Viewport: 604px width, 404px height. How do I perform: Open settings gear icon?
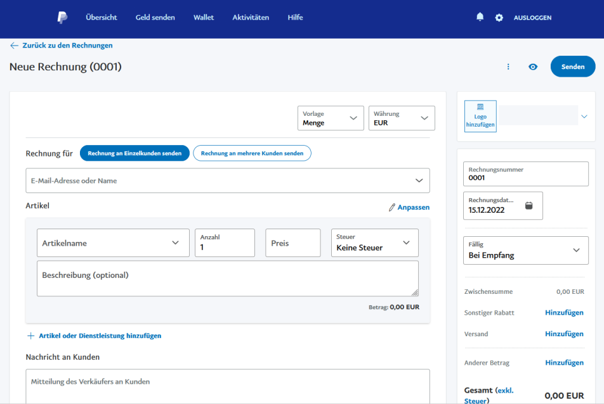(x=499, y=18)
